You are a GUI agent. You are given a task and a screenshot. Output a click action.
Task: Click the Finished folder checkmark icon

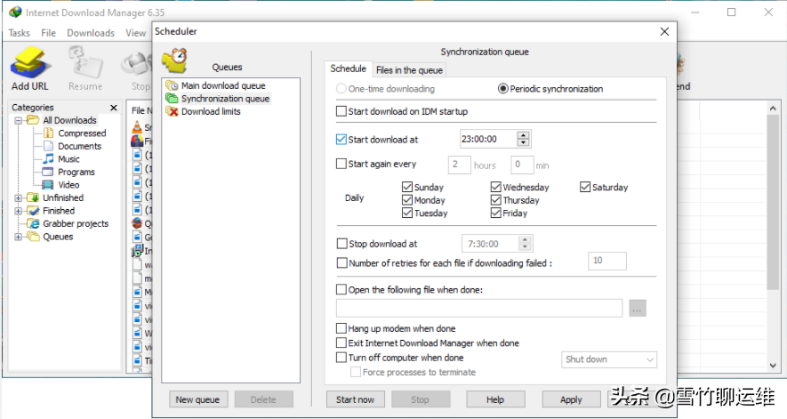pyautogui.click(x=33, y=211)
